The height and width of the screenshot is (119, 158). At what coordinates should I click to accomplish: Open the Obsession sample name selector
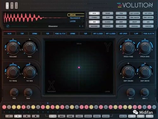pyautogui.click(x=53, y=26)
